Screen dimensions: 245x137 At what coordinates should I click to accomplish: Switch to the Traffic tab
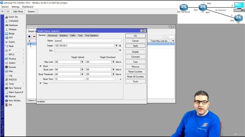[x=73, y=35]
